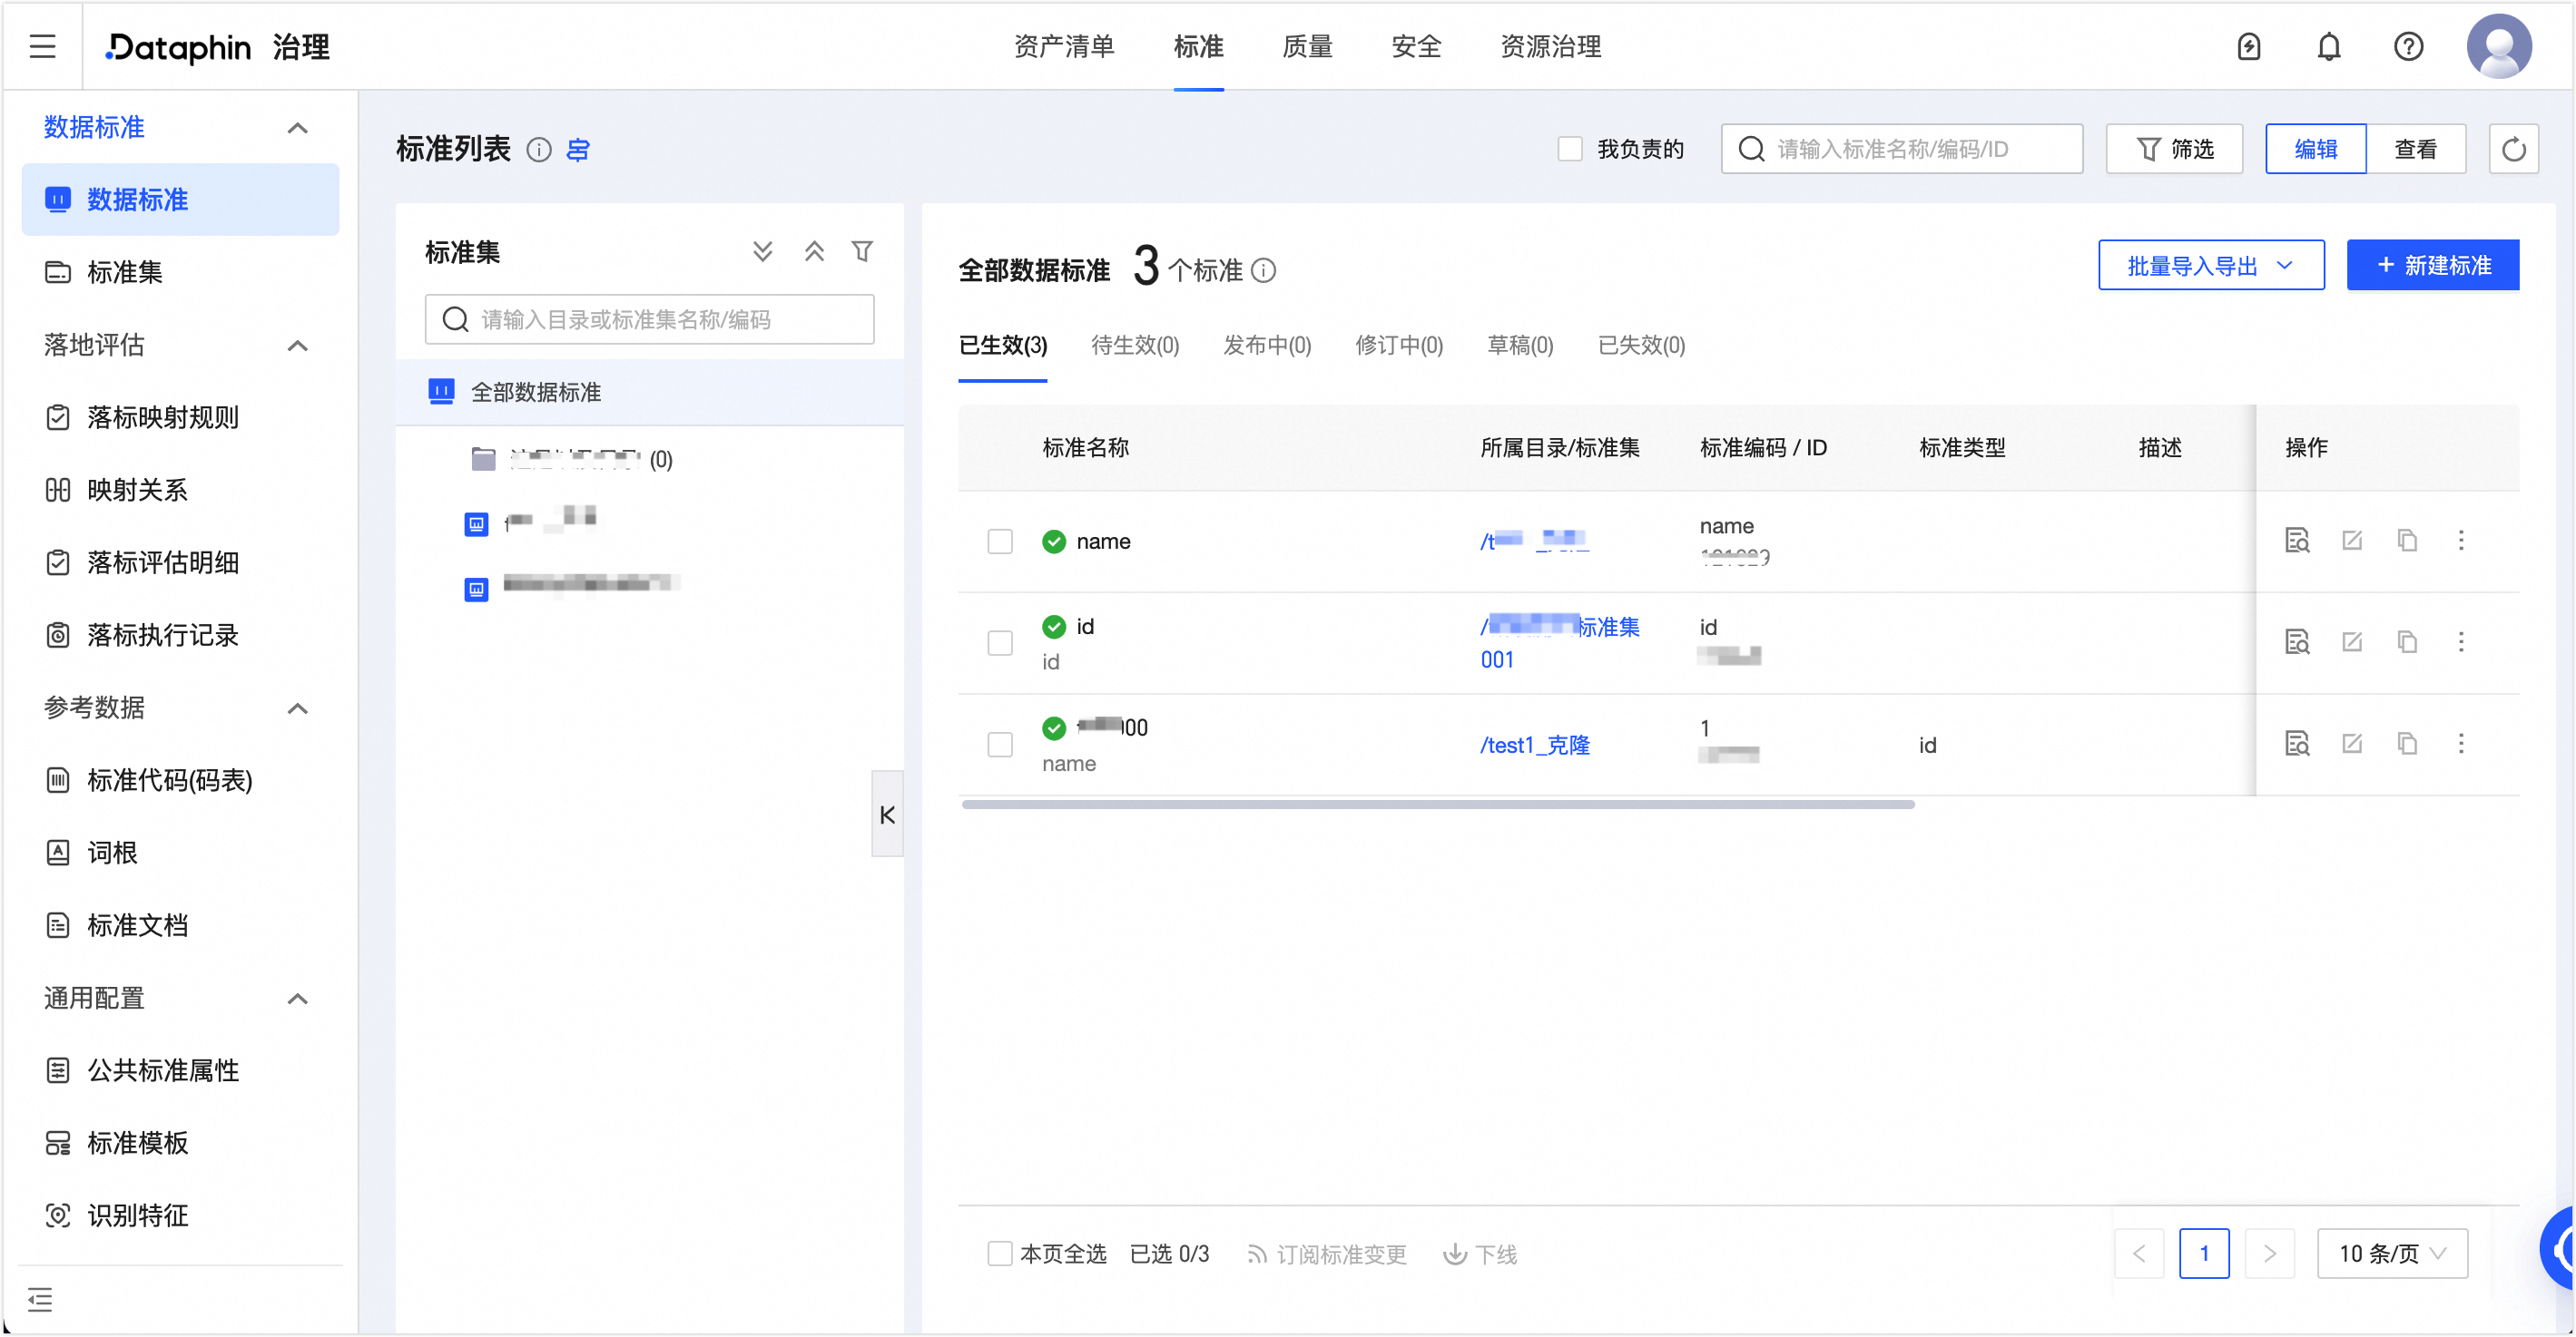The width and height of the screenshot is (2576, 1337).
Task: Switch to 草稿(0) tab
Action: [1520, 346]
